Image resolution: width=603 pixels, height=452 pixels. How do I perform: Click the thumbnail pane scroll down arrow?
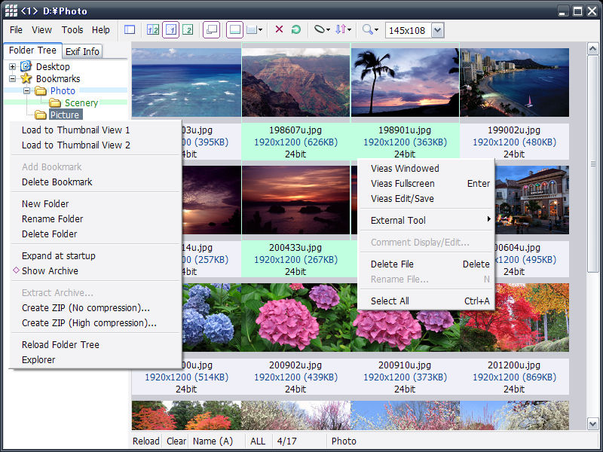[592, 423]
